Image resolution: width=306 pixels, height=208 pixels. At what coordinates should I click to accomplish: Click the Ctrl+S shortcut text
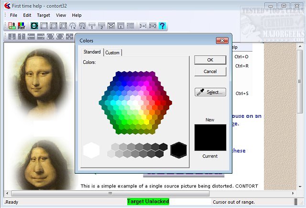click(242, 94)
